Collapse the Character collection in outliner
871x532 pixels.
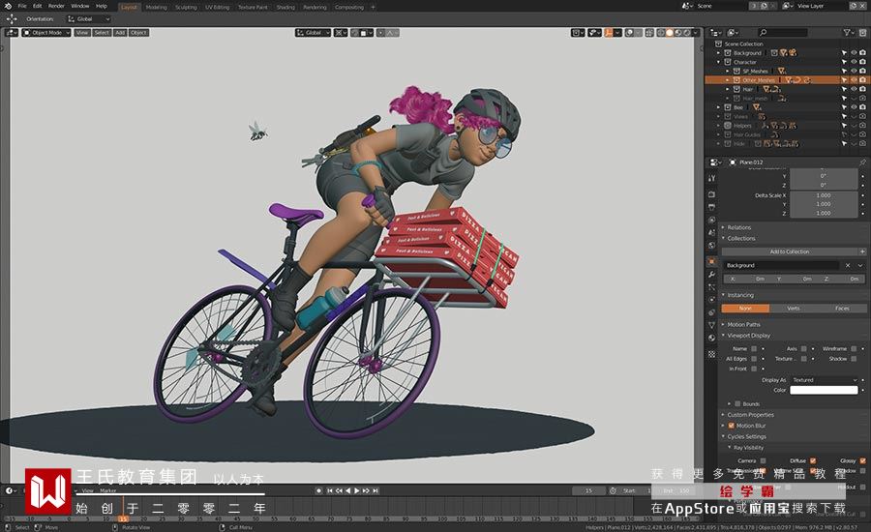(719, 62)
